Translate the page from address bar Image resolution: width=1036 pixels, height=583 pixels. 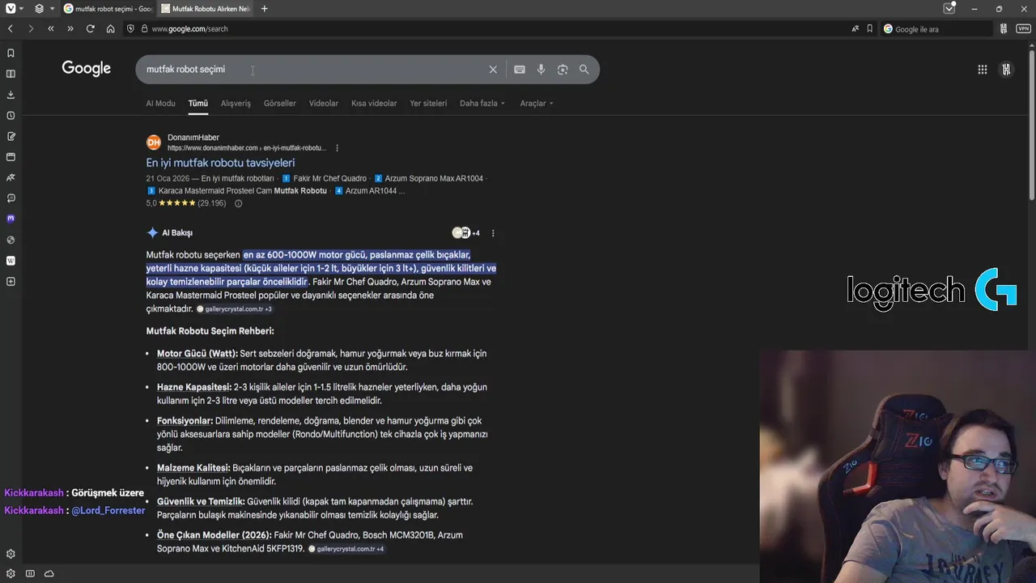click(x=856, y=28)
